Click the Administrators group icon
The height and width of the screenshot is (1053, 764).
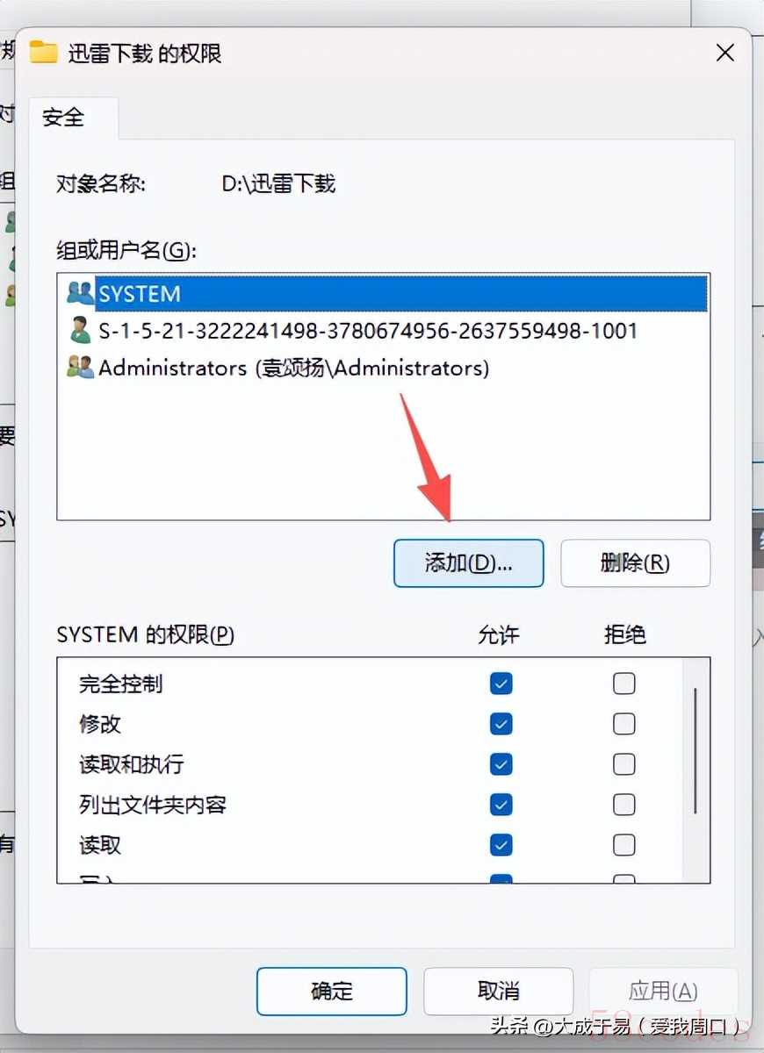tap(80, 368)
